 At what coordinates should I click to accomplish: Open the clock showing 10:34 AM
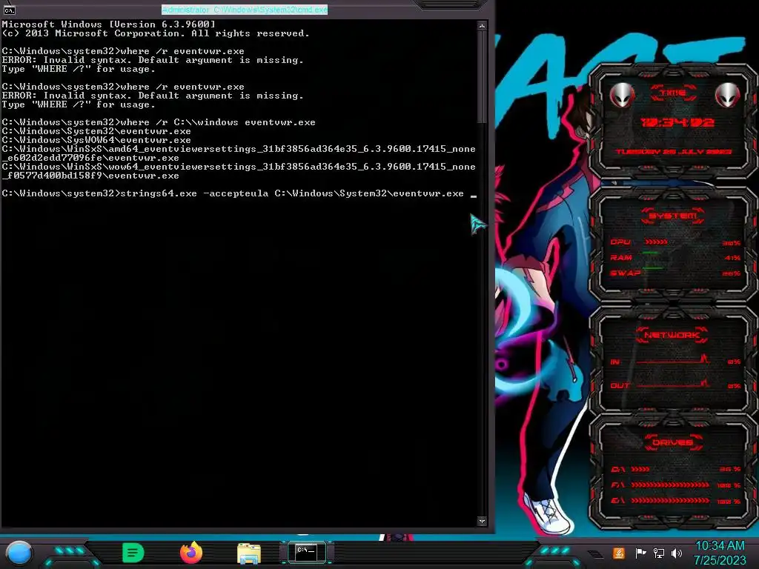point(720,553)
